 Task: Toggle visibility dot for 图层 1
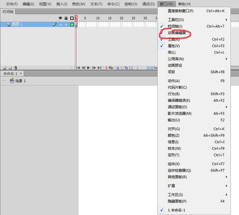(61, 25)
